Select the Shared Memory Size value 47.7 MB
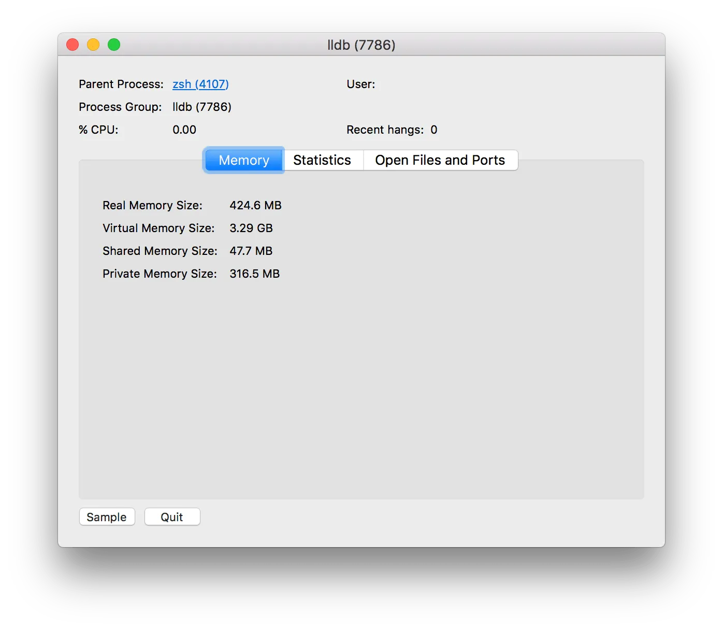The image size is (723, 630). [251, 251]
